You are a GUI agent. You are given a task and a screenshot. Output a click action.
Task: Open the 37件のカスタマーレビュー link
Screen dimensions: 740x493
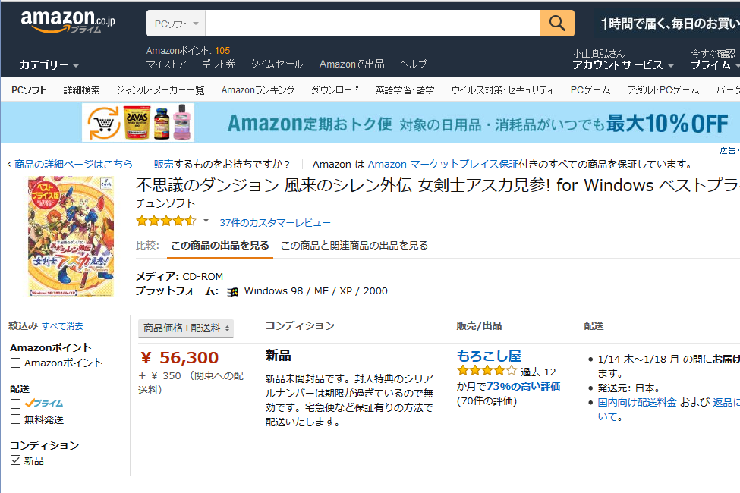coord(275,222)
